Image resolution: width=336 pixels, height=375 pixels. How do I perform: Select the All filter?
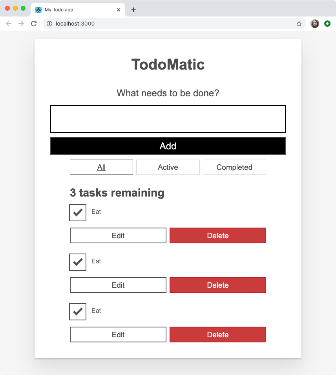101,167
